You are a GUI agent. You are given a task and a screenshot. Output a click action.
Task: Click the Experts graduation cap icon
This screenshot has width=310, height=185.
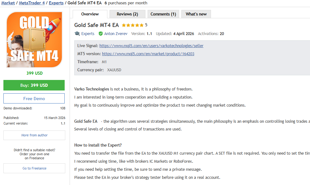[77, 33]
